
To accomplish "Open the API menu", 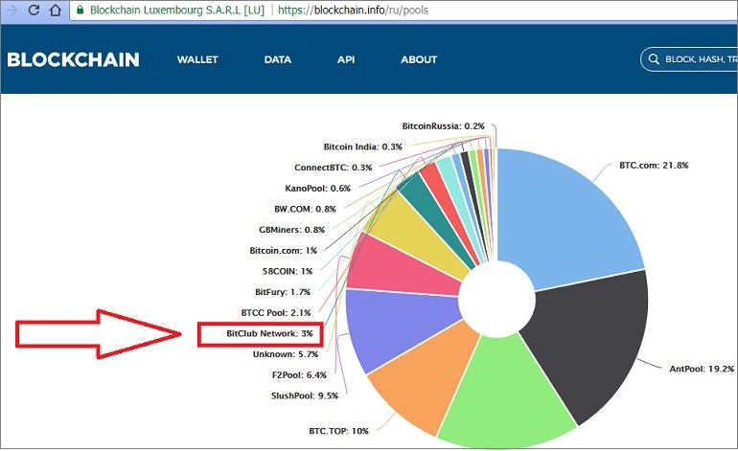I will 346,59.
